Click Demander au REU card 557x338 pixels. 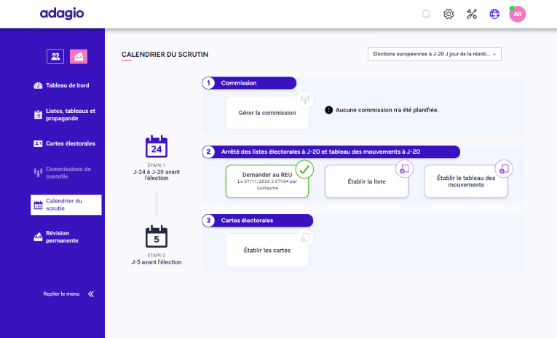[x=267, y=181]
